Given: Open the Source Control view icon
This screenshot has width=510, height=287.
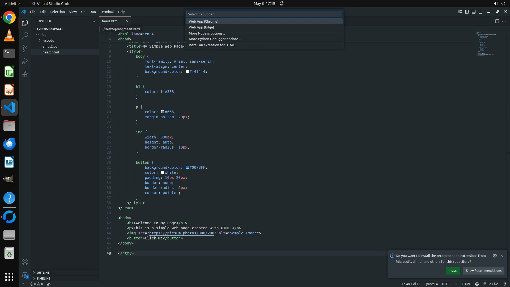Looking at the screenshot, I should (x=25, y=48).
